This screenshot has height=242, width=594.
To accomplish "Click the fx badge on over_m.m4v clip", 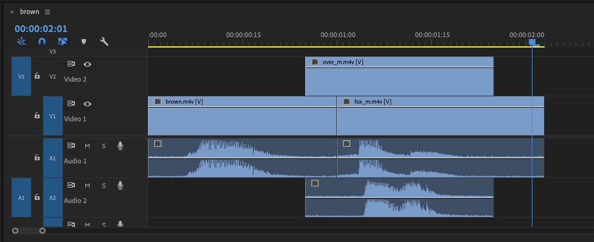I will [x=315, y=62].
